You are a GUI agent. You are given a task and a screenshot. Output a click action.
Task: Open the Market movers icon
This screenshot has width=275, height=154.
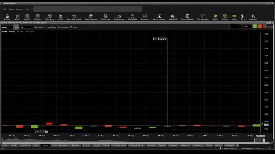159,17
